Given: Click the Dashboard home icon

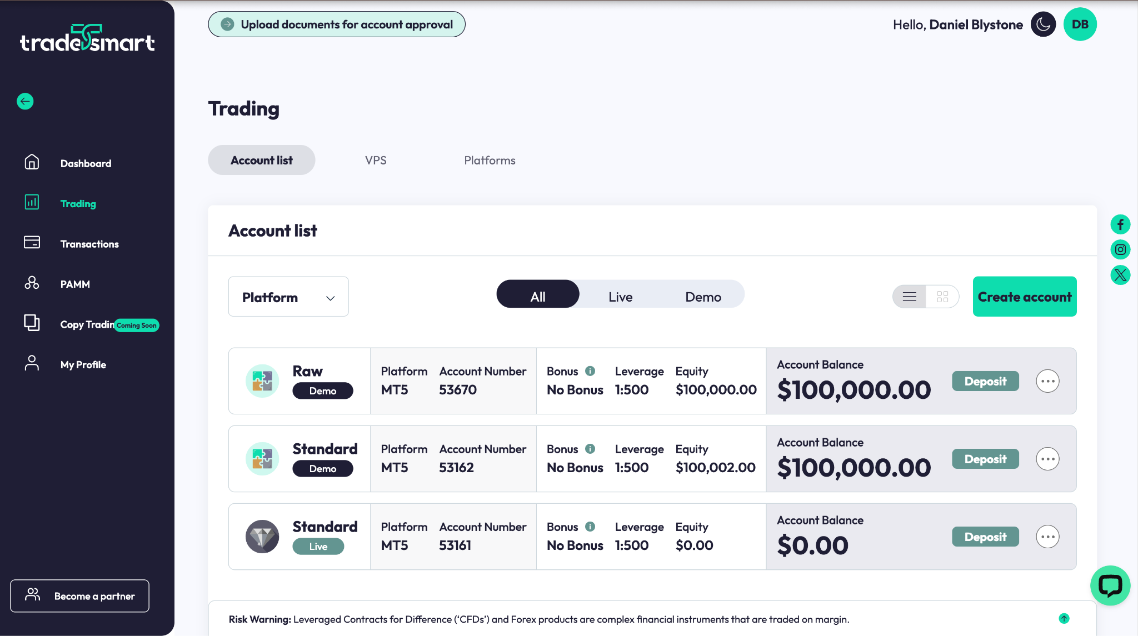Looking at the screenshot, I should 32,162.
